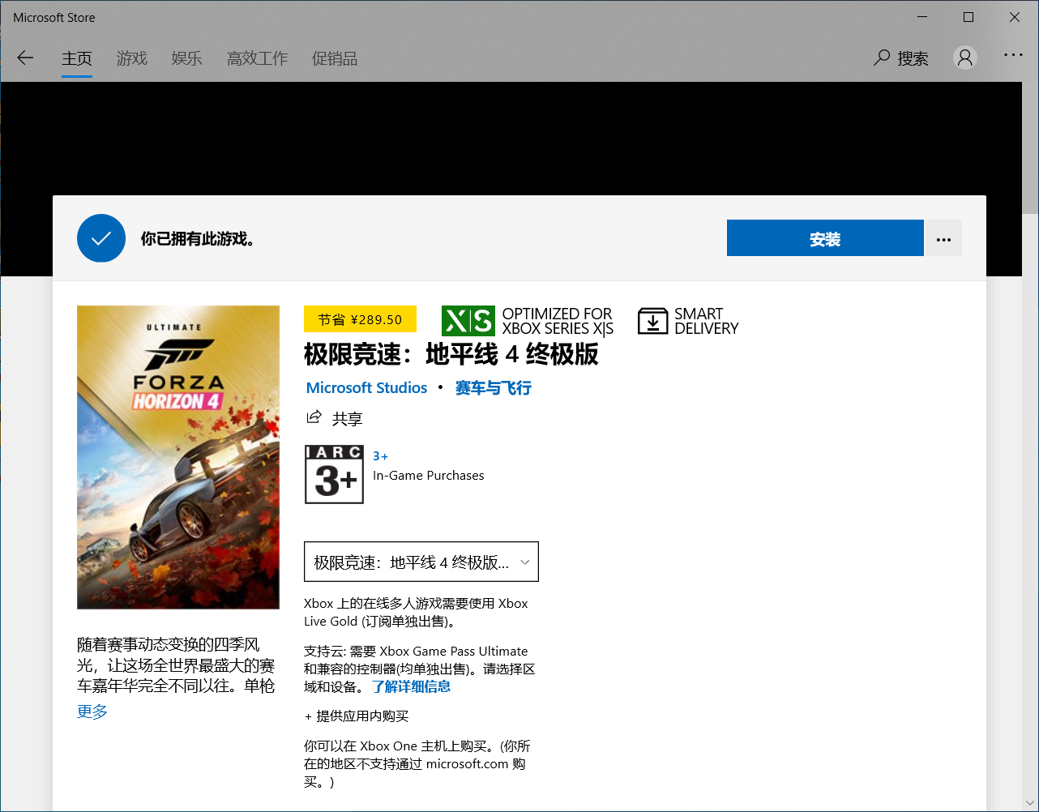Open the 促销品 tab
1039x812 pixels.
pos(335,58)
